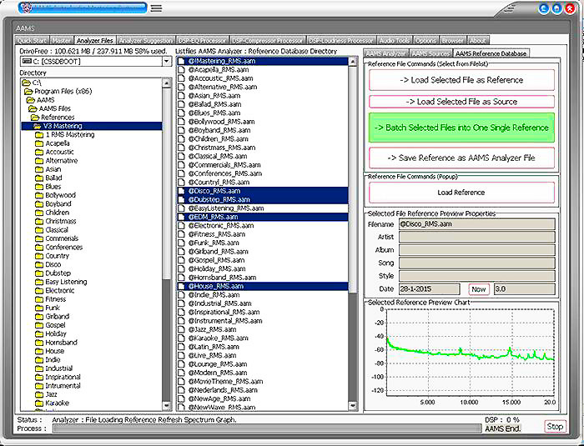Open the Options tab
This screenshot has width=584, height=446.
[425, 41]
